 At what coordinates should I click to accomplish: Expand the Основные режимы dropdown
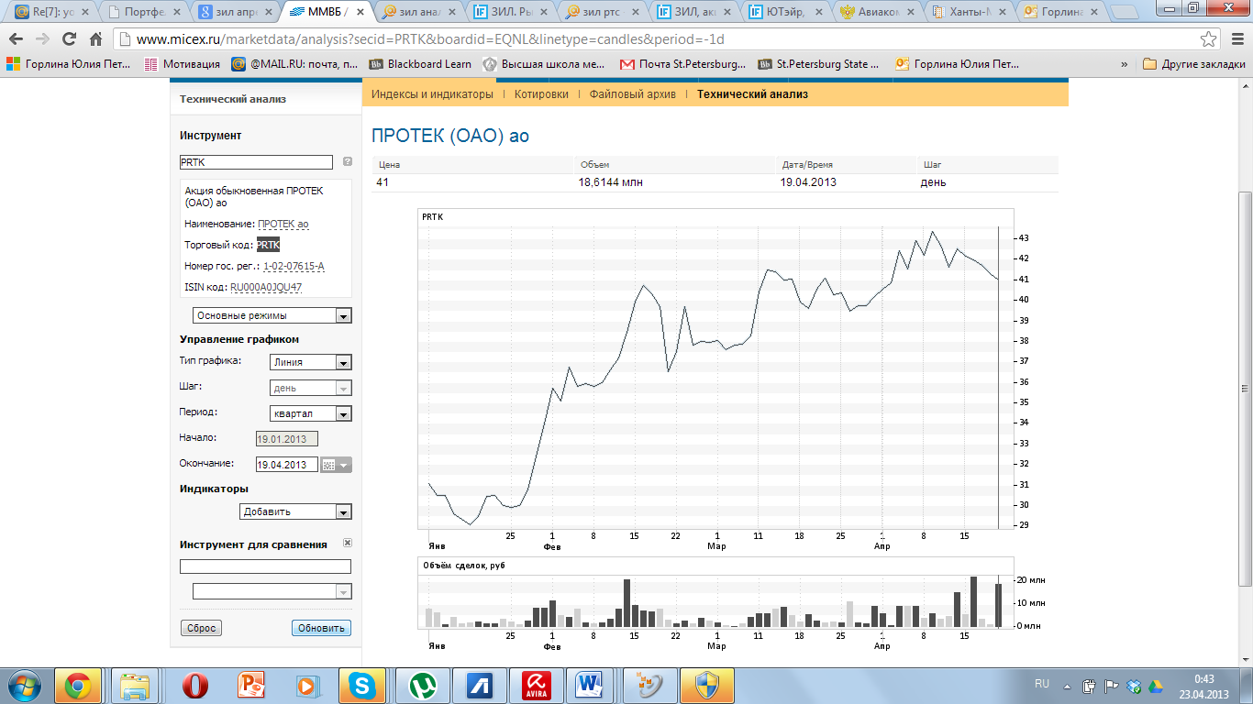point(272,315)
